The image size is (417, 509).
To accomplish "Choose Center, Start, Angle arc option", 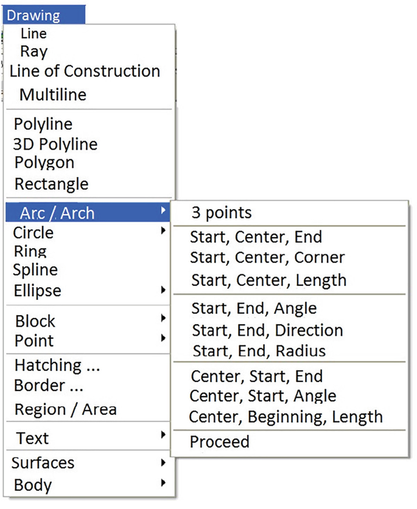I will 262,396.
